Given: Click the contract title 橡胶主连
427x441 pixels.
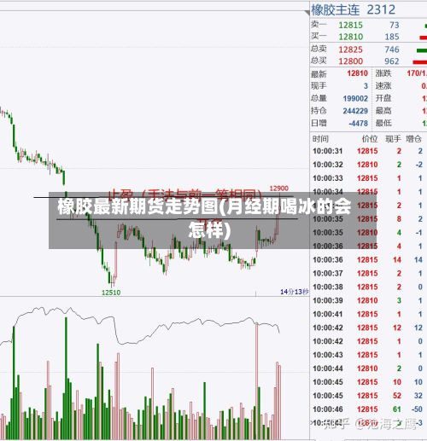Looking at the screenshot, I should [x=336, y=10].
